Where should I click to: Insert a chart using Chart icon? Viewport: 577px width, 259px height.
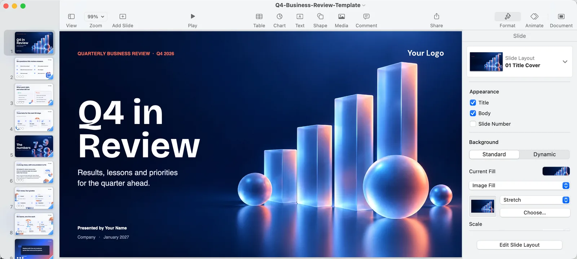coord(279,16)
